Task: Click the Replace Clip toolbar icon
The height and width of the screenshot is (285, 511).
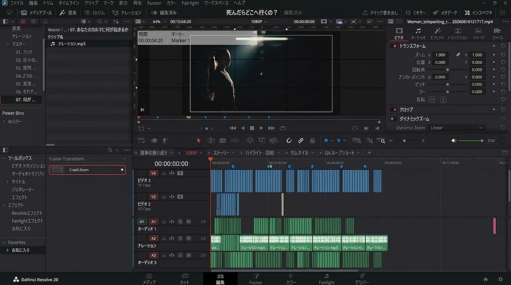Action: click(273, 140)
